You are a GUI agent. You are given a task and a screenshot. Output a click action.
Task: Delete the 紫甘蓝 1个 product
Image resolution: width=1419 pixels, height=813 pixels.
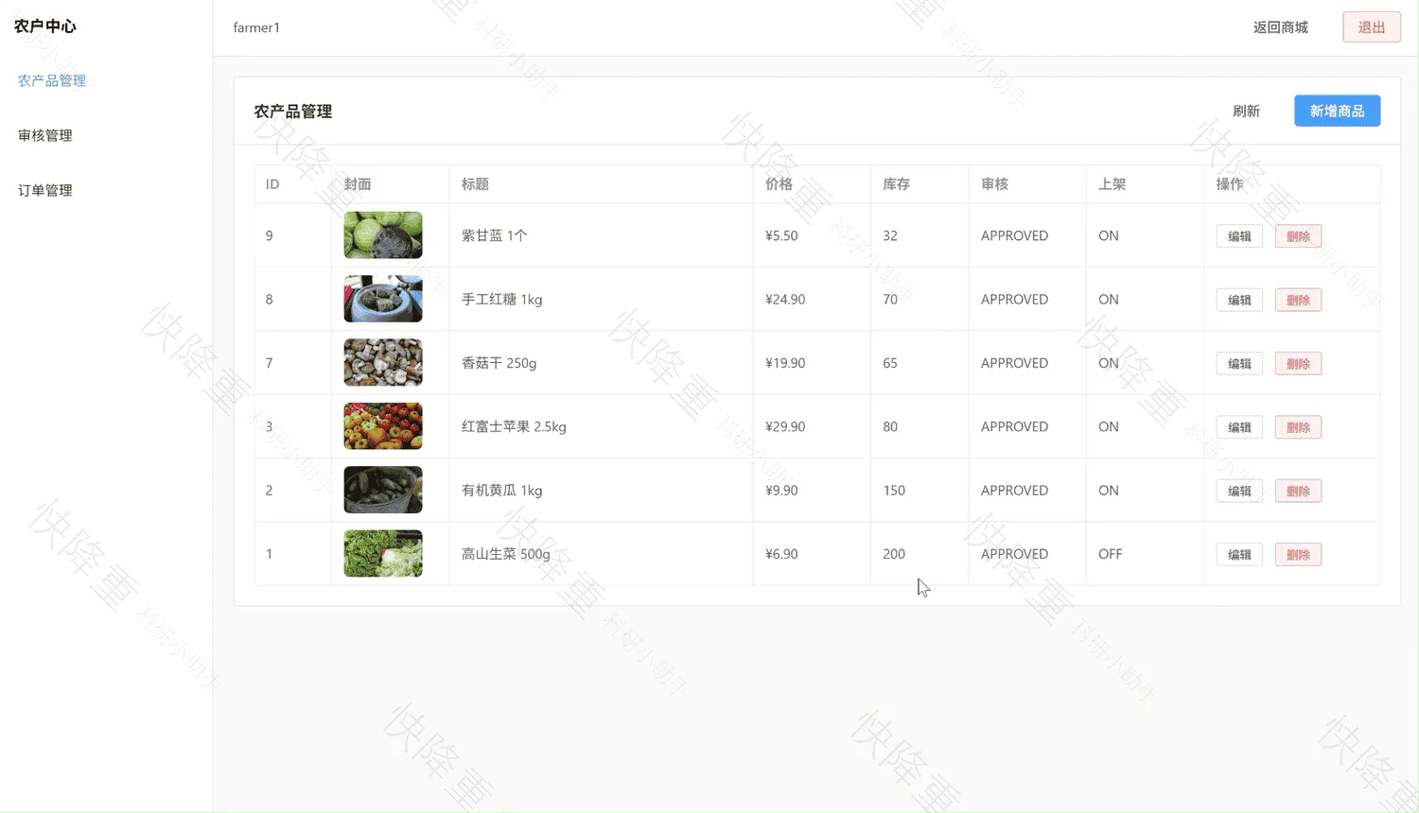coord(1298,236)
